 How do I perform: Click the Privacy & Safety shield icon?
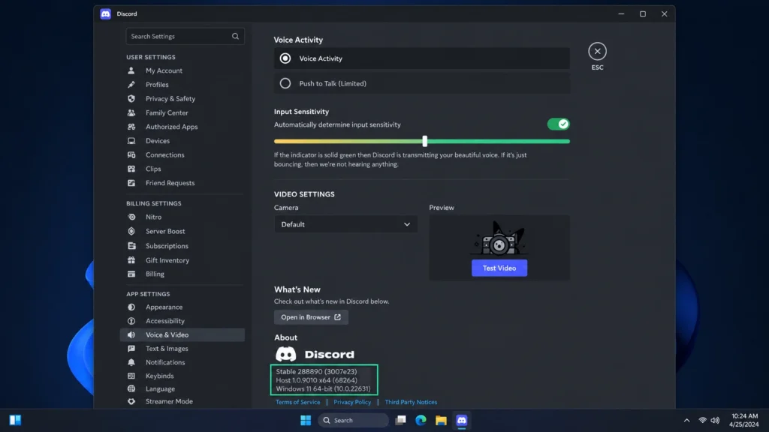(131, 98)
